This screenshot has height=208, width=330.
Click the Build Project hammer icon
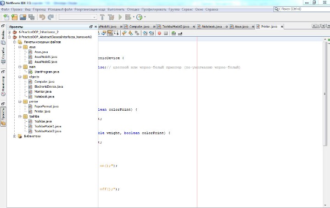point(102,17)
